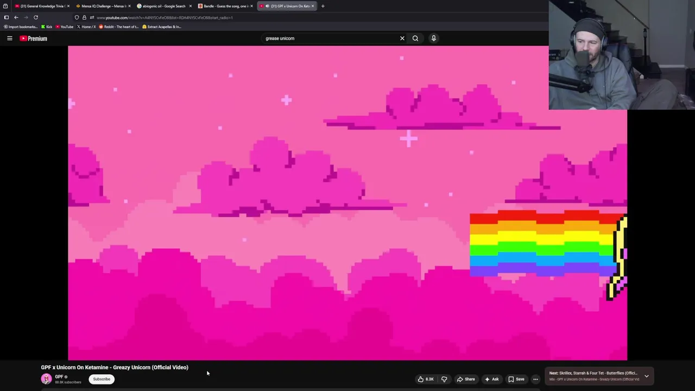Clear the search box with the X
Image resolution: width=695 pixels, height=391 pixels.
pos(402,39)
